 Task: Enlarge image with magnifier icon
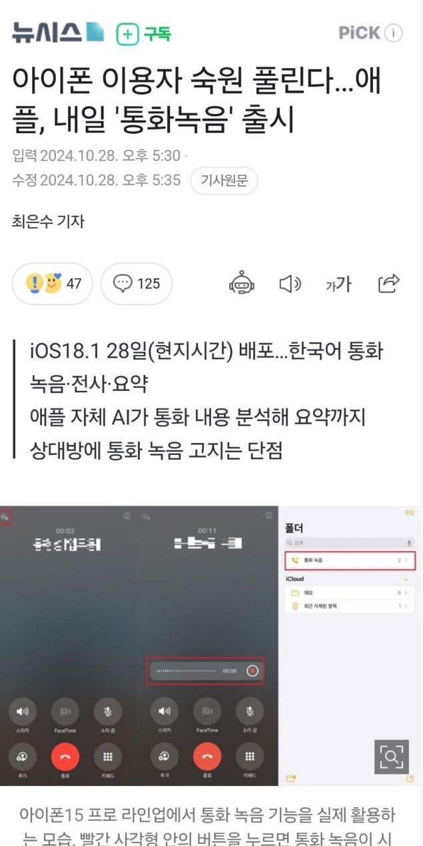pyautogui.click(x=391, y=755)
